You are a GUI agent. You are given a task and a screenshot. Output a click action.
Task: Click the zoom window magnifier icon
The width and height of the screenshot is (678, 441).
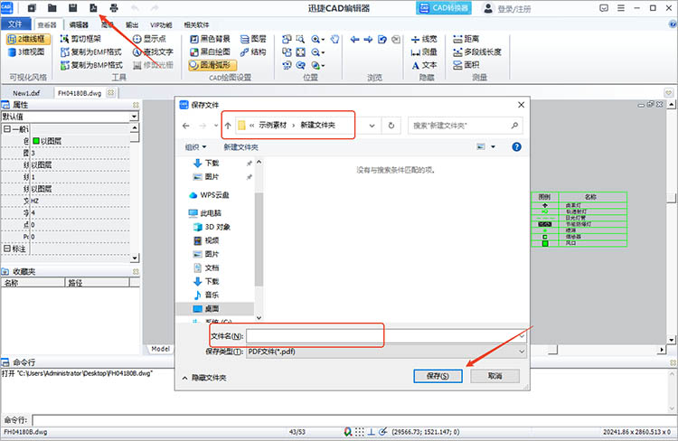coord(300,39)
